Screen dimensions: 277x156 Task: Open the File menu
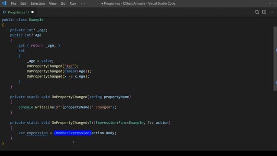tap(13, 3)
